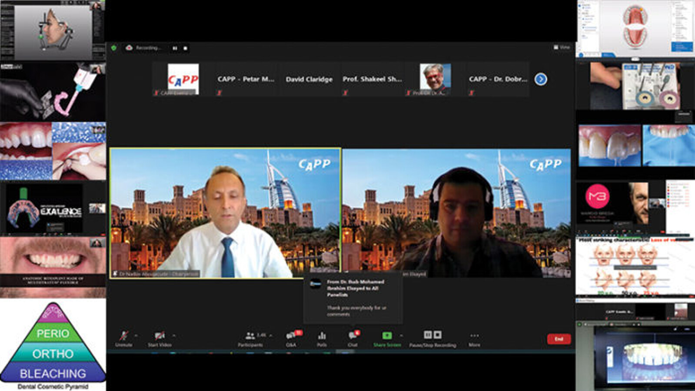Screen dimensions: 695x391
Task: Click the Unmute microphone icon
Action: (x=124, y=336)
